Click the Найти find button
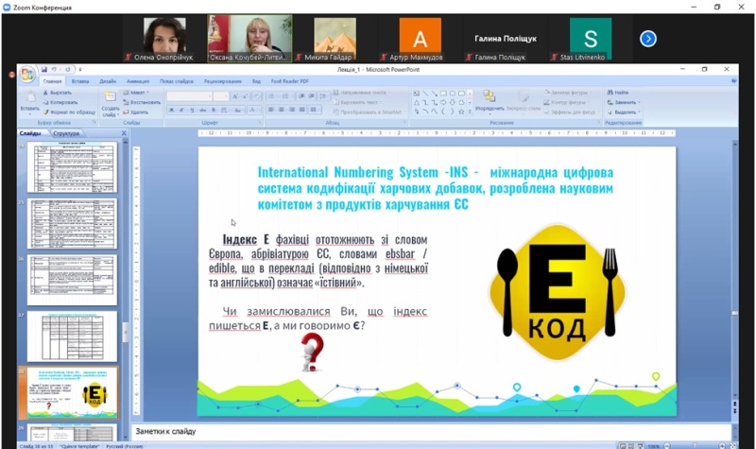Image resolution: width=756 pixels, height=449 pixels. 618,92
